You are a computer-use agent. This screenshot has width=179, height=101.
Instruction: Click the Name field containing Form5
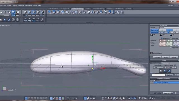pyautogui.click(x=169, y=27)
